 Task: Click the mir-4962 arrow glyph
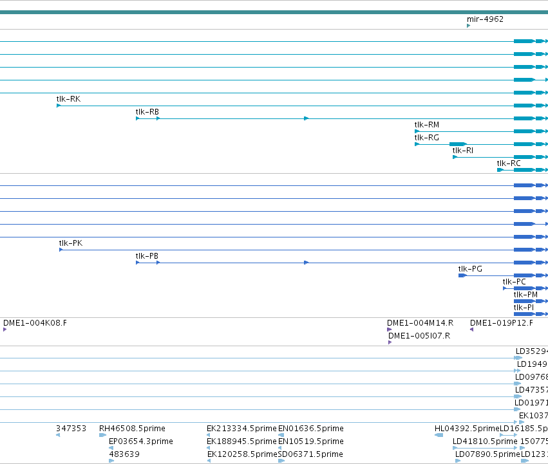click(x=468, y=26)
